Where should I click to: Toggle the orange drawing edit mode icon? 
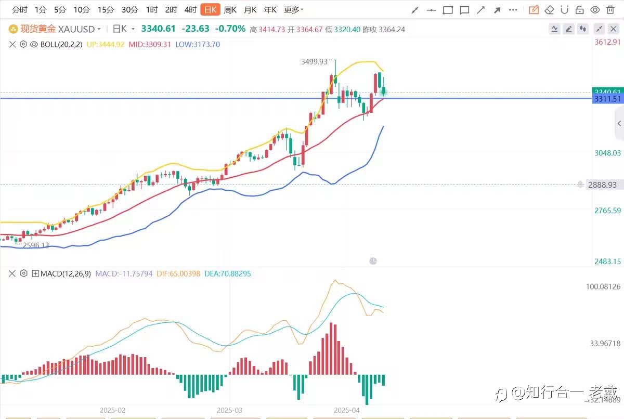click(534, 10)
